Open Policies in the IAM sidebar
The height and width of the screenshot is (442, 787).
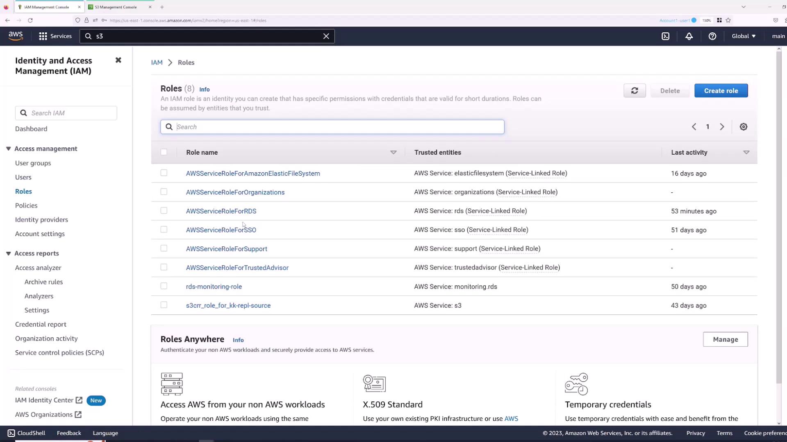pos(26,205)
